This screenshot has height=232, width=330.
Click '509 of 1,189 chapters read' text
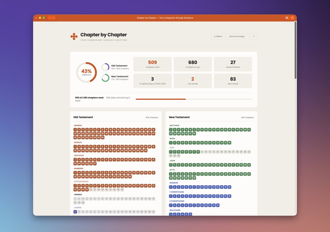[89, 98]
